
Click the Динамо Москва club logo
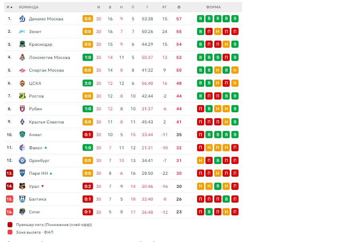click(22, 19)
